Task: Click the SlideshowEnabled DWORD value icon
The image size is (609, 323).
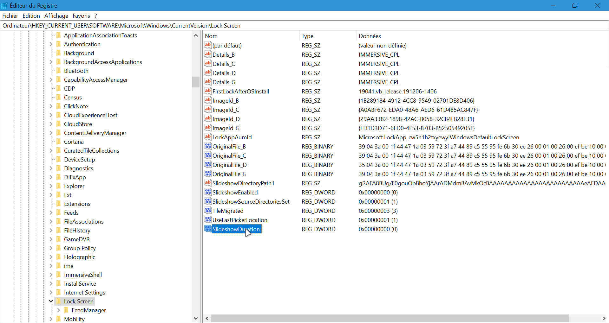Action: point(208,192)
